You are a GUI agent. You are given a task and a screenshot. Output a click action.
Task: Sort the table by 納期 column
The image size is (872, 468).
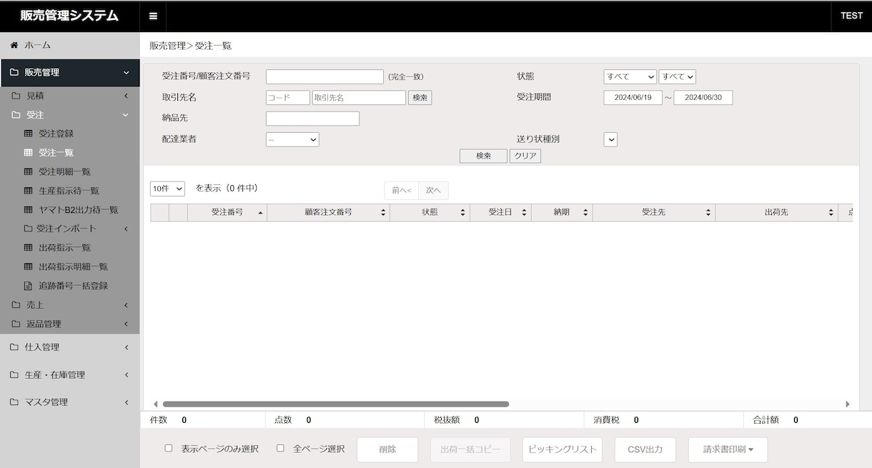[x=562, y=212]
